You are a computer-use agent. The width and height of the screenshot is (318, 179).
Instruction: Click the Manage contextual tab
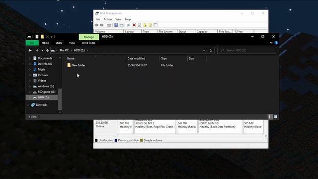[89, 37]
